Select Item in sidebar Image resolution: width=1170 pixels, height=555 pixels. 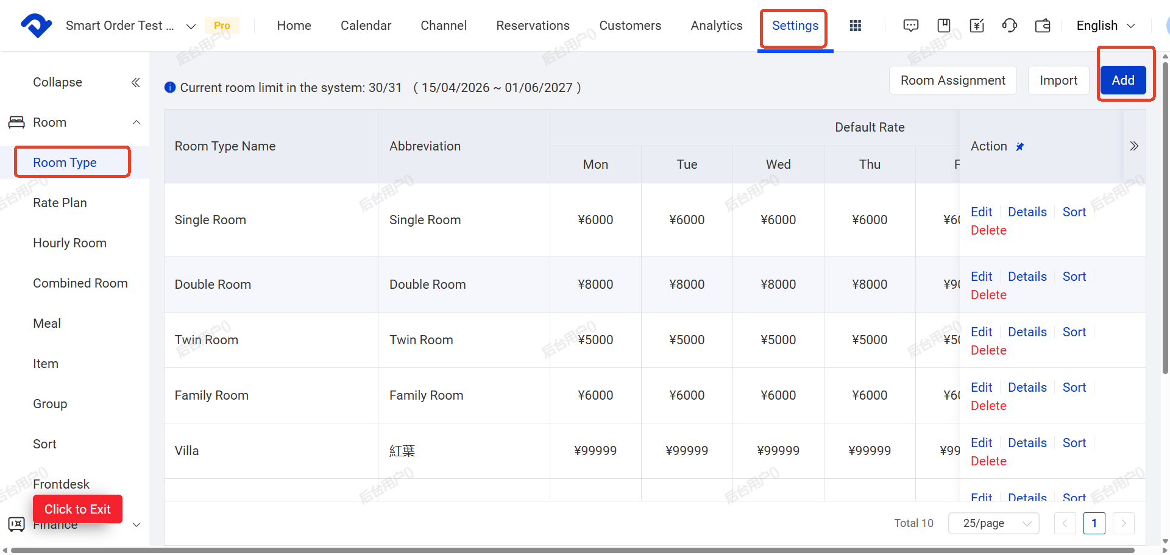point(46,364)
